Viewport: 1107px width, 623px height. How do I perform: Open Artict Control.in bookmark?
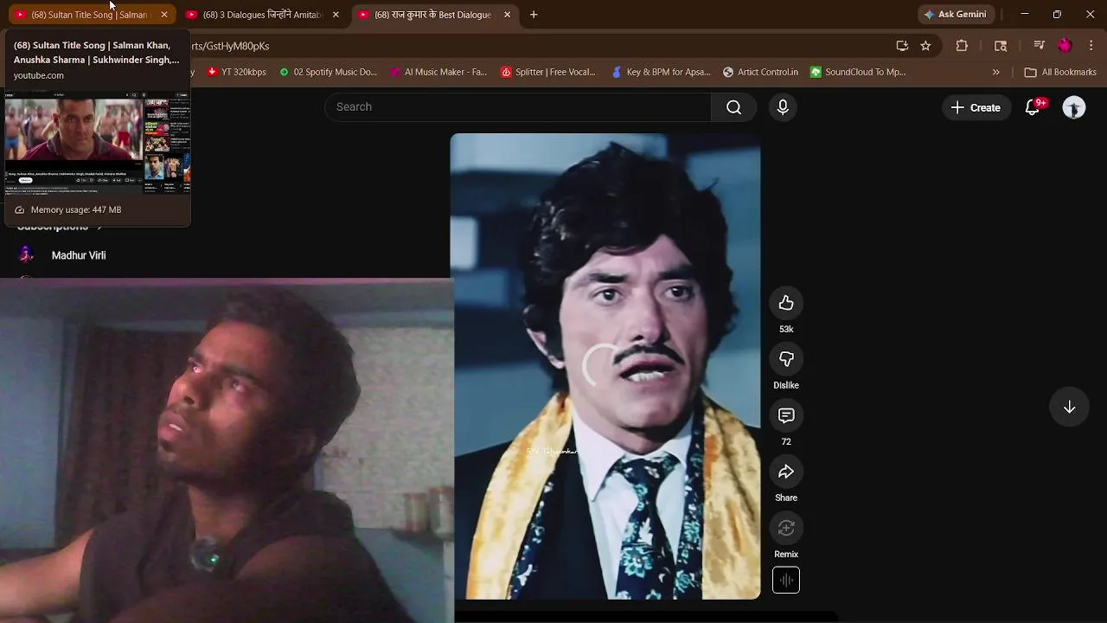tap(760, 72)
